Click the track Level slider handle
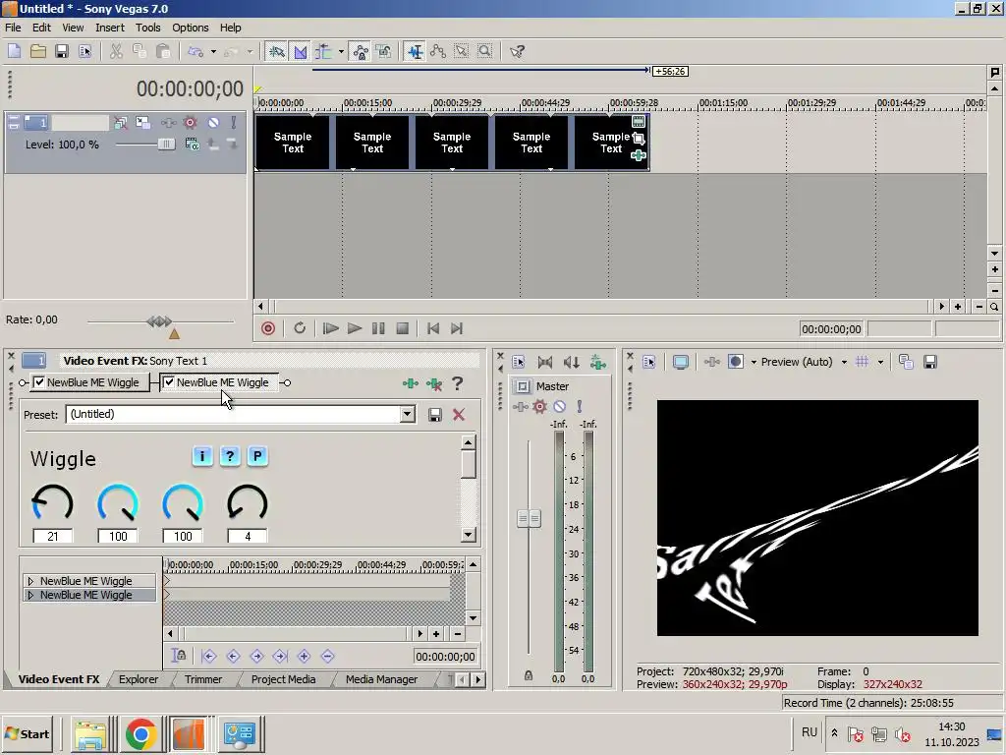This screenshot has height=755, width=1006. 166,145
